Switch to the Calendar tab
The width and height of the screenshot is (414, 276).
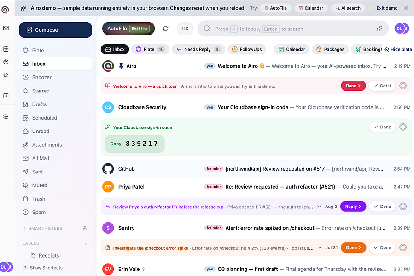(292, 49)
